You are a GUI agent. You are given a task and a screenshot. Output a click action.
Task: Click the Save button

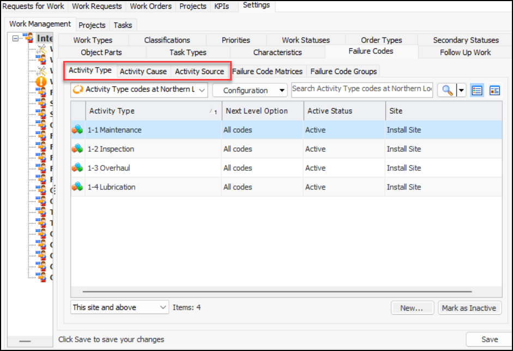(490, 339)
